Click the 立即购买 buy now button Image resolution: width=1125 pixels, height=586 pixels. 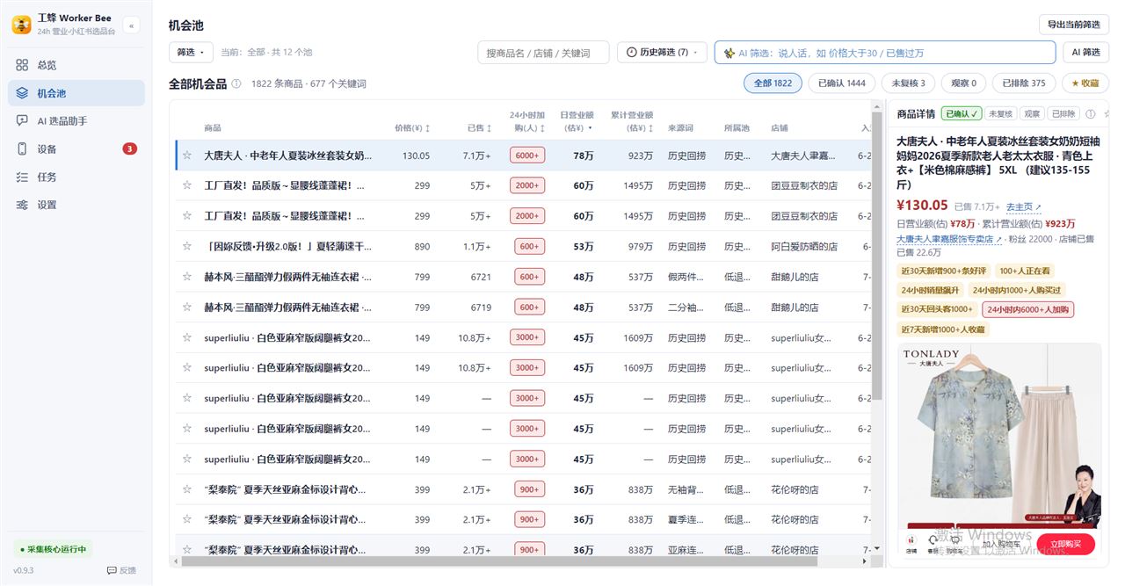click(x=1065, y=544)
